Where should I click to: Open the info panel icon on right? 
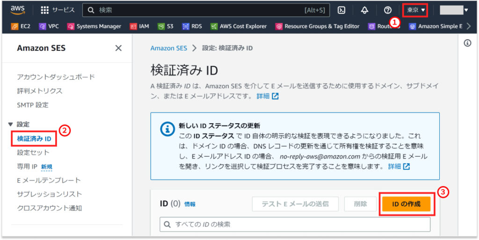467,43
